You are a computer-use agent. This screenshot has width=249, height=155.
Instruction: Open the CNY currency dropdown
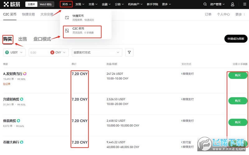(x=59, y=52)
